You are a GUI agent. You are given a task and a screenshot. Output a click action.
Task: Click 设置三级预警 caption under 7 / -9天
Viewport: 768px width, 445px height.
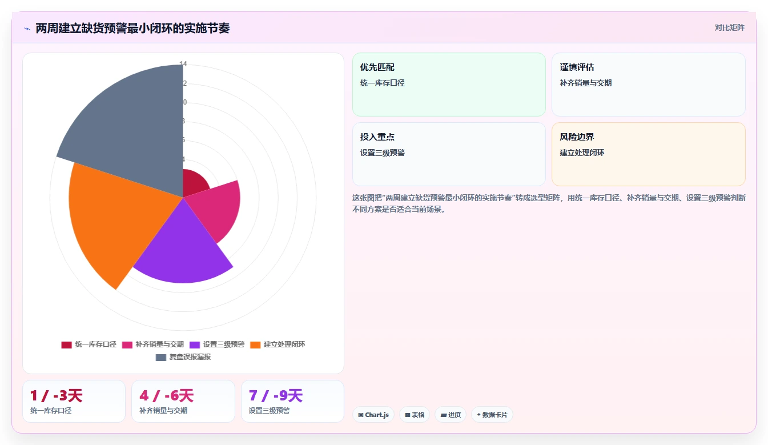[269, 410]
